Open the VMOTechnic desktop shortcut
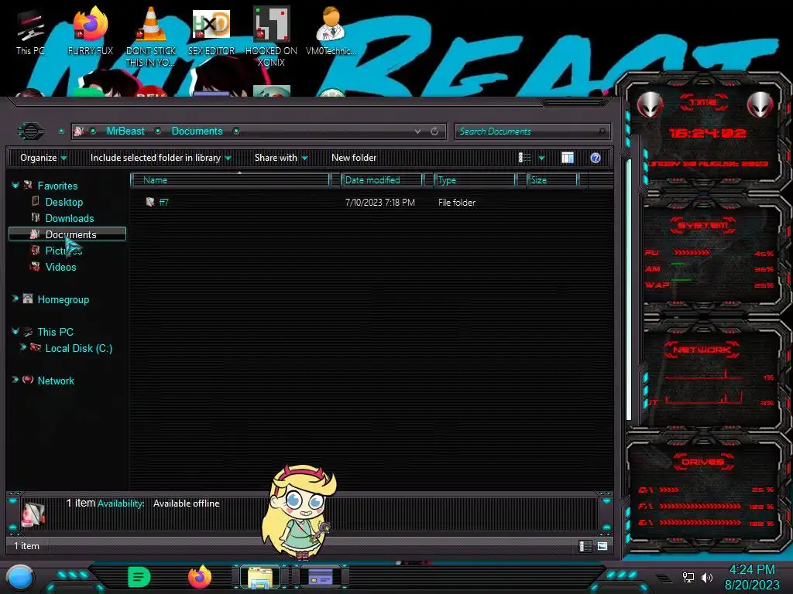This screenshot has height=594, width=793. [331, 31]
